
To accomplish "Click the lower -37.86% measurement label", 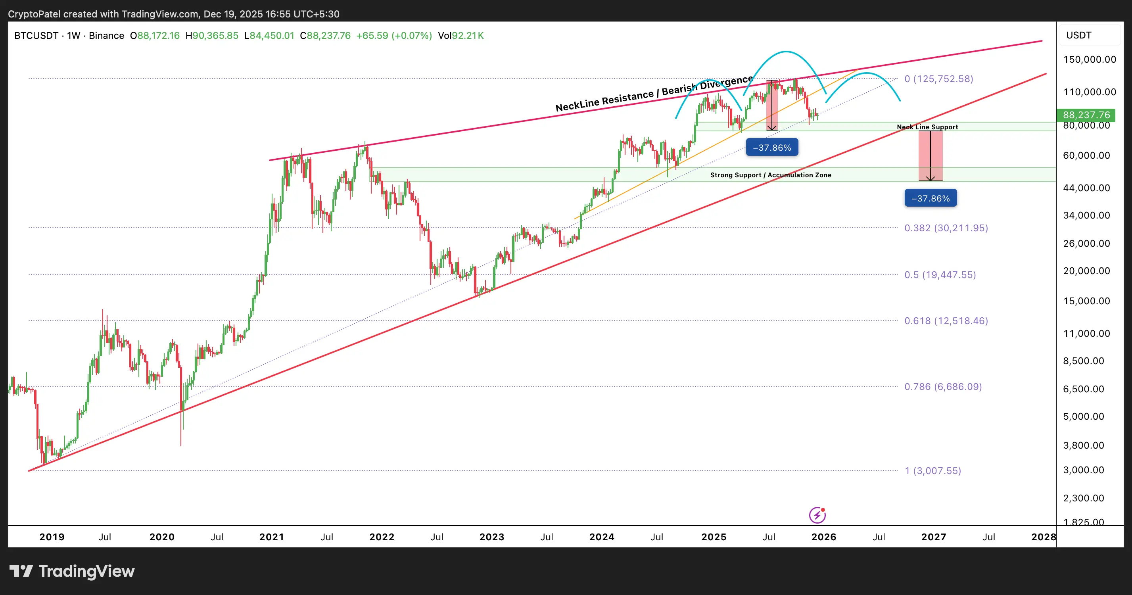I will pos(930,198).
